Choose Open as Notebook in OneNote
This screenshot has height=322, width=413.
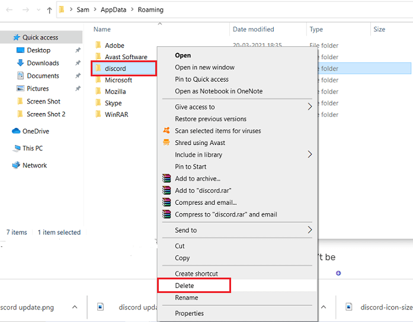click(x=219, y=91)
